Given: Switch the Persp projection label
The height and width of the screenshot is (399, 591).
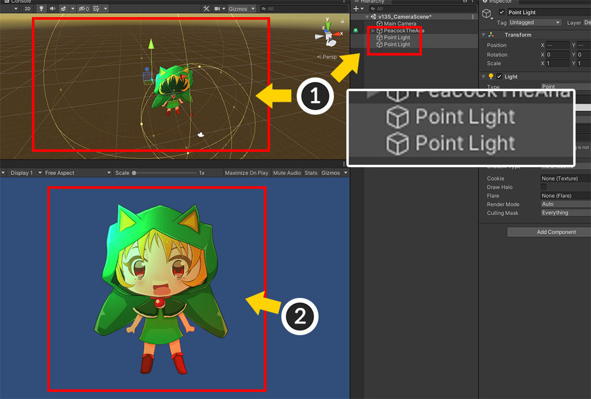Looking at the screenshot, I should 327,57.
